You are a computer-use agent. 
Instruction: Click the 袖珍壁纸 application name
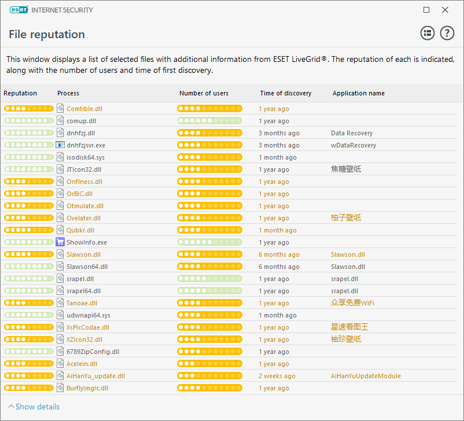click(346, 339)
